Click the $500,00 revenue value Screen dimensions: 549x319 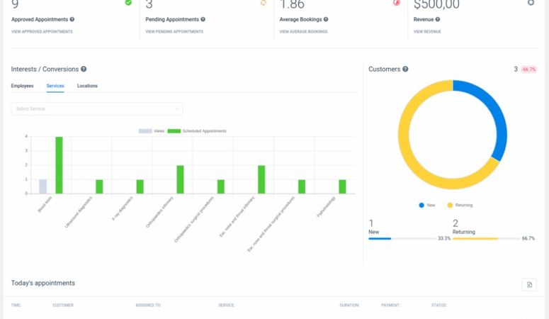(x=436, y=4)
